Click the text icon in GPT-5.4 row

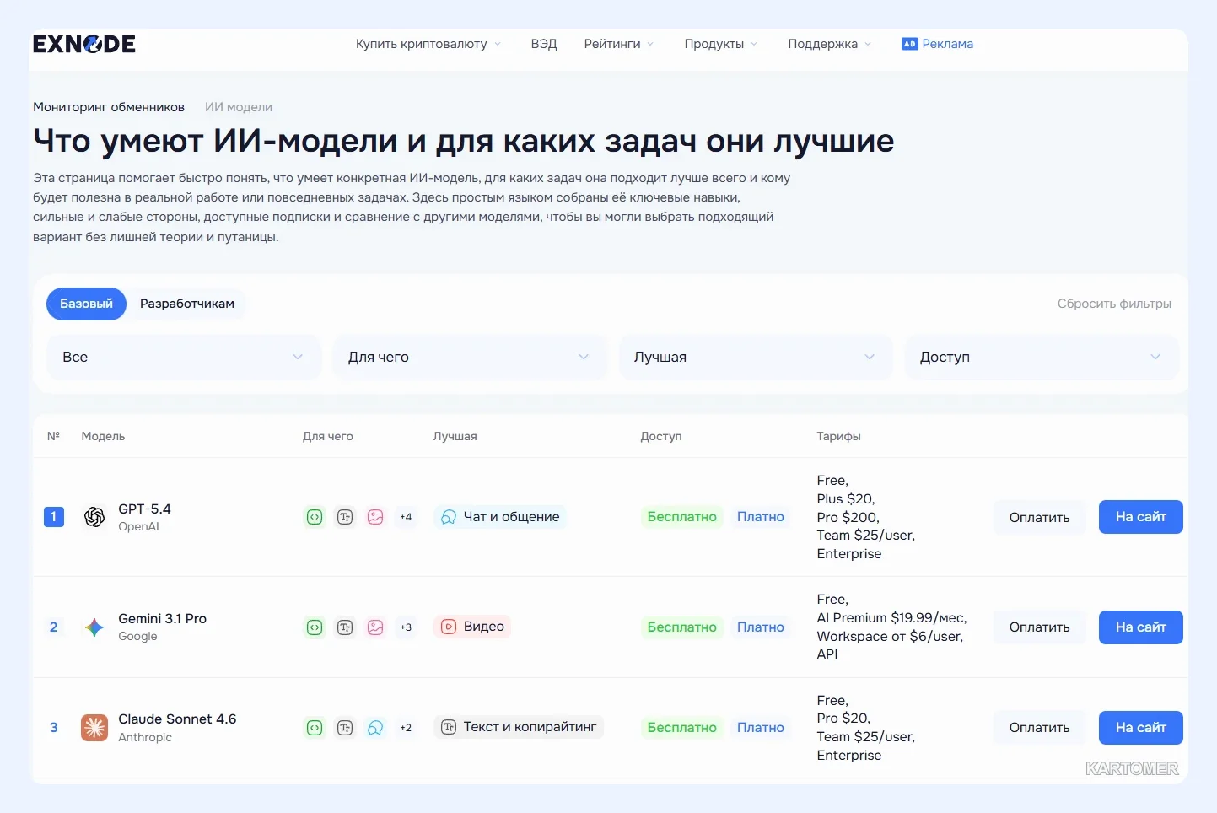(345, 517)
